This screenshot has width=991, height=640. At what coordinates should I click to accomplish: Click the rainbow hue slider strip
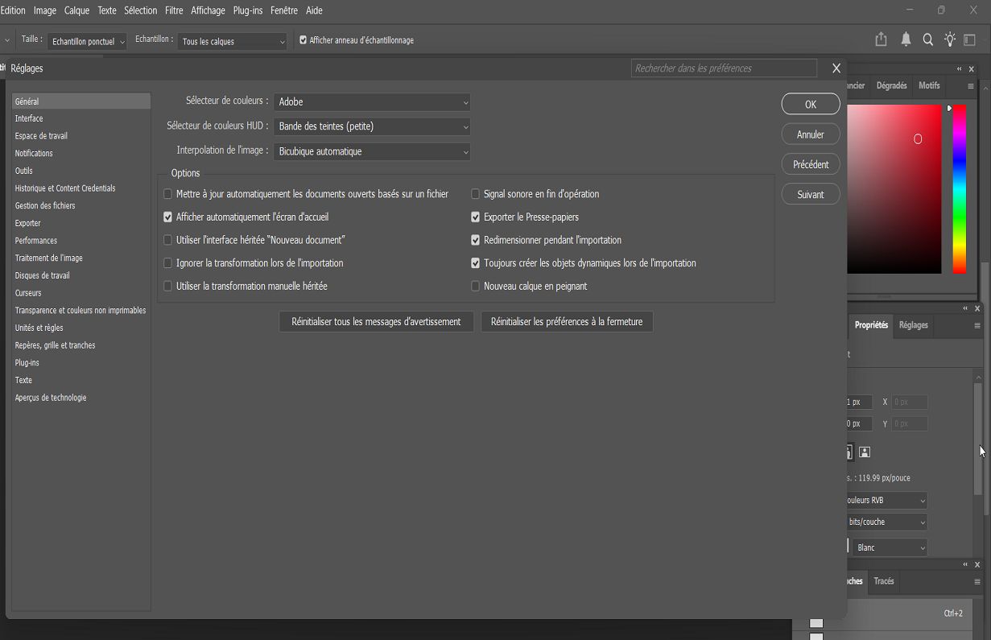pos(960,189)
